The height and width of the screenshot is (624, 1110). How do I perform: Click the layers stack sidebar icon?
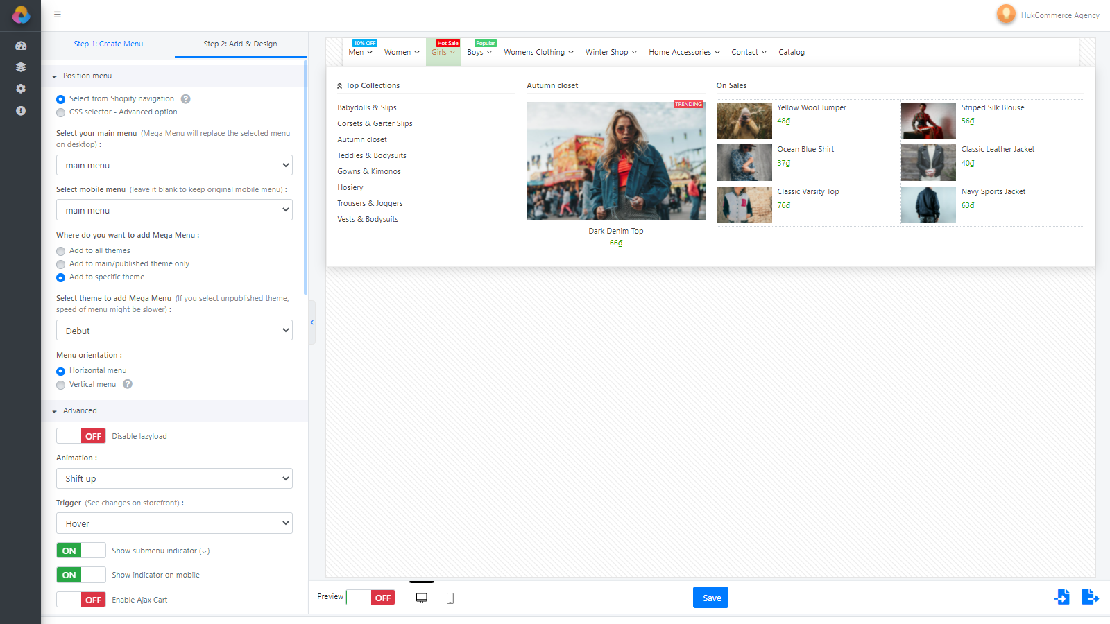[21, 67]
